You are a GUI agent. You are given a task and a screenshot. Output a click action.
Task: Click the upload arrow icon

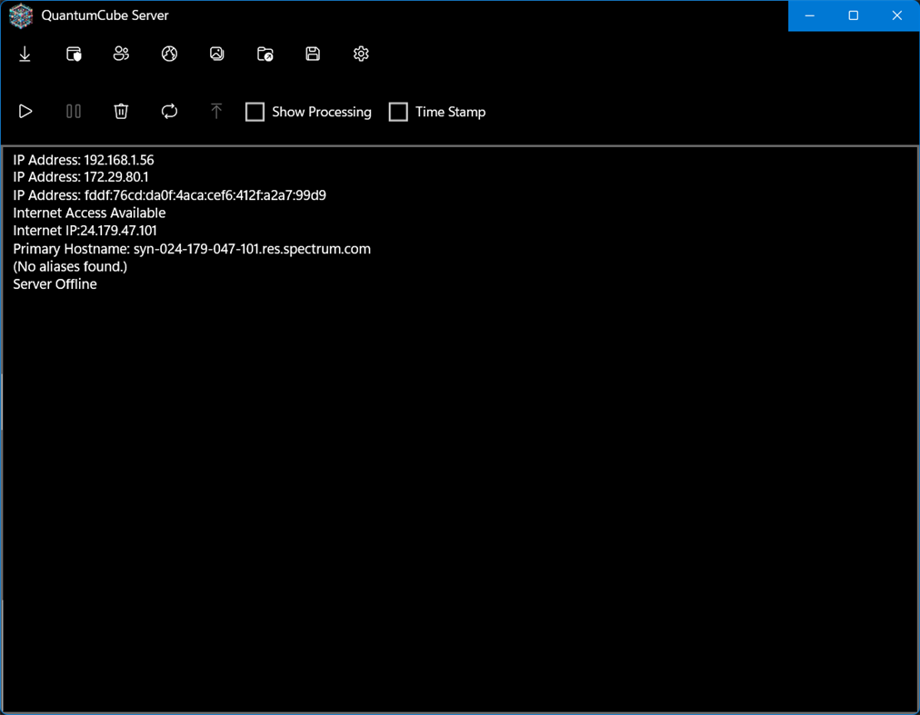point(216,111)
